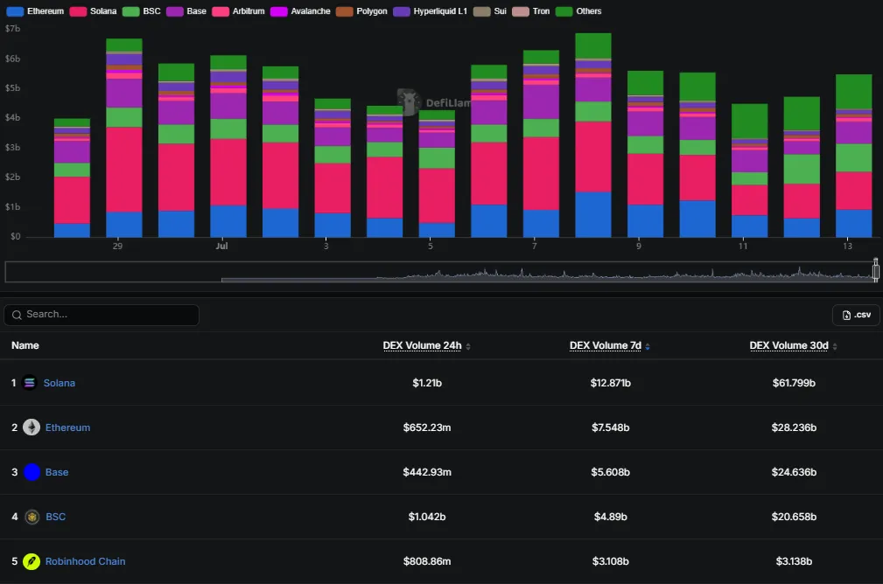Click the time range slider right handle
Viewport: 883px width, 584px height.
876,271
